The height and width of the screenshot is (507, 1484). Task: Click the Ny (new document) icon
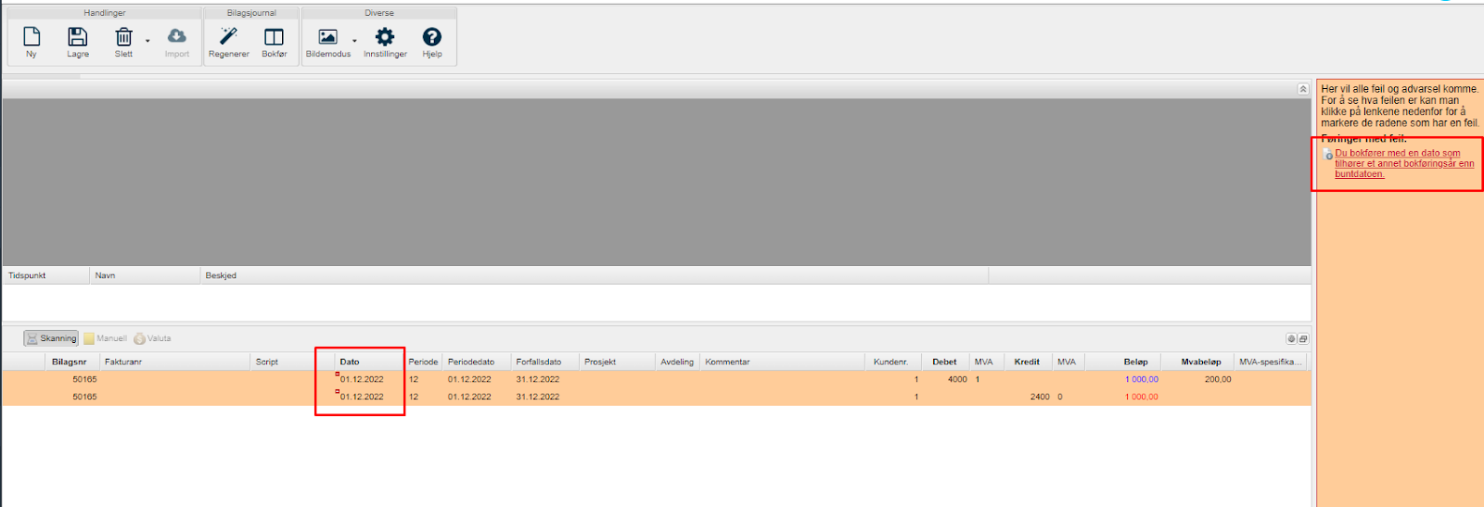(32, 38)
